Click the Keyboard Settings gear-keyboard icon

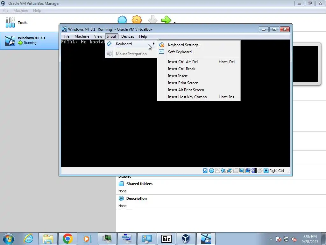(x=161, y=45)
